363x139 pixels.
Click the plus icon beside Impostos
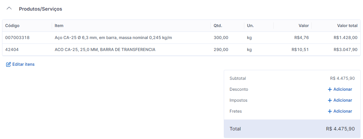330,100
